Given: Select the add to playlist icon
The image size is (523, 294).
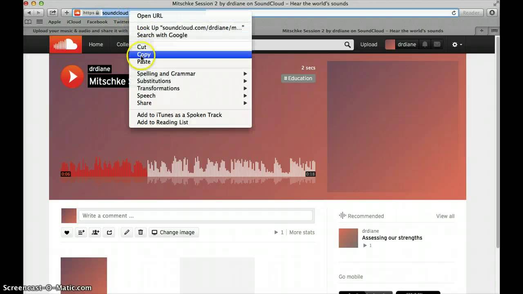Looking at the screenshot, I should pos(81,232).
